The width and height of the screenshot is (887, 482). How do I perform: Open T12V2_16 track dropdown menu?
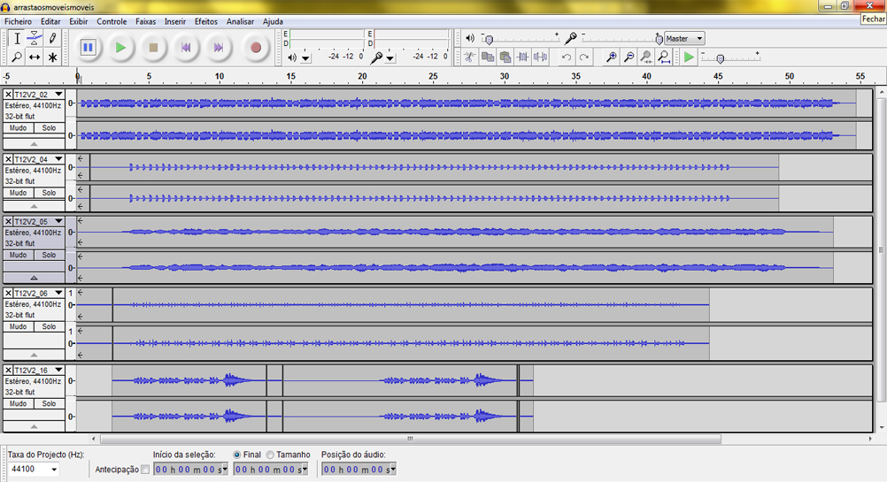[58, 370]
